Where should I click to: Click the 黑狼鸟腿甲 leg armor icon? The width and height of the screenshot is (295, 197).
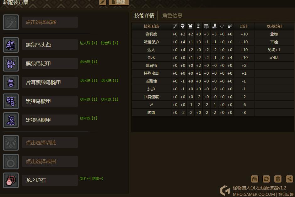tap(11, 120)
